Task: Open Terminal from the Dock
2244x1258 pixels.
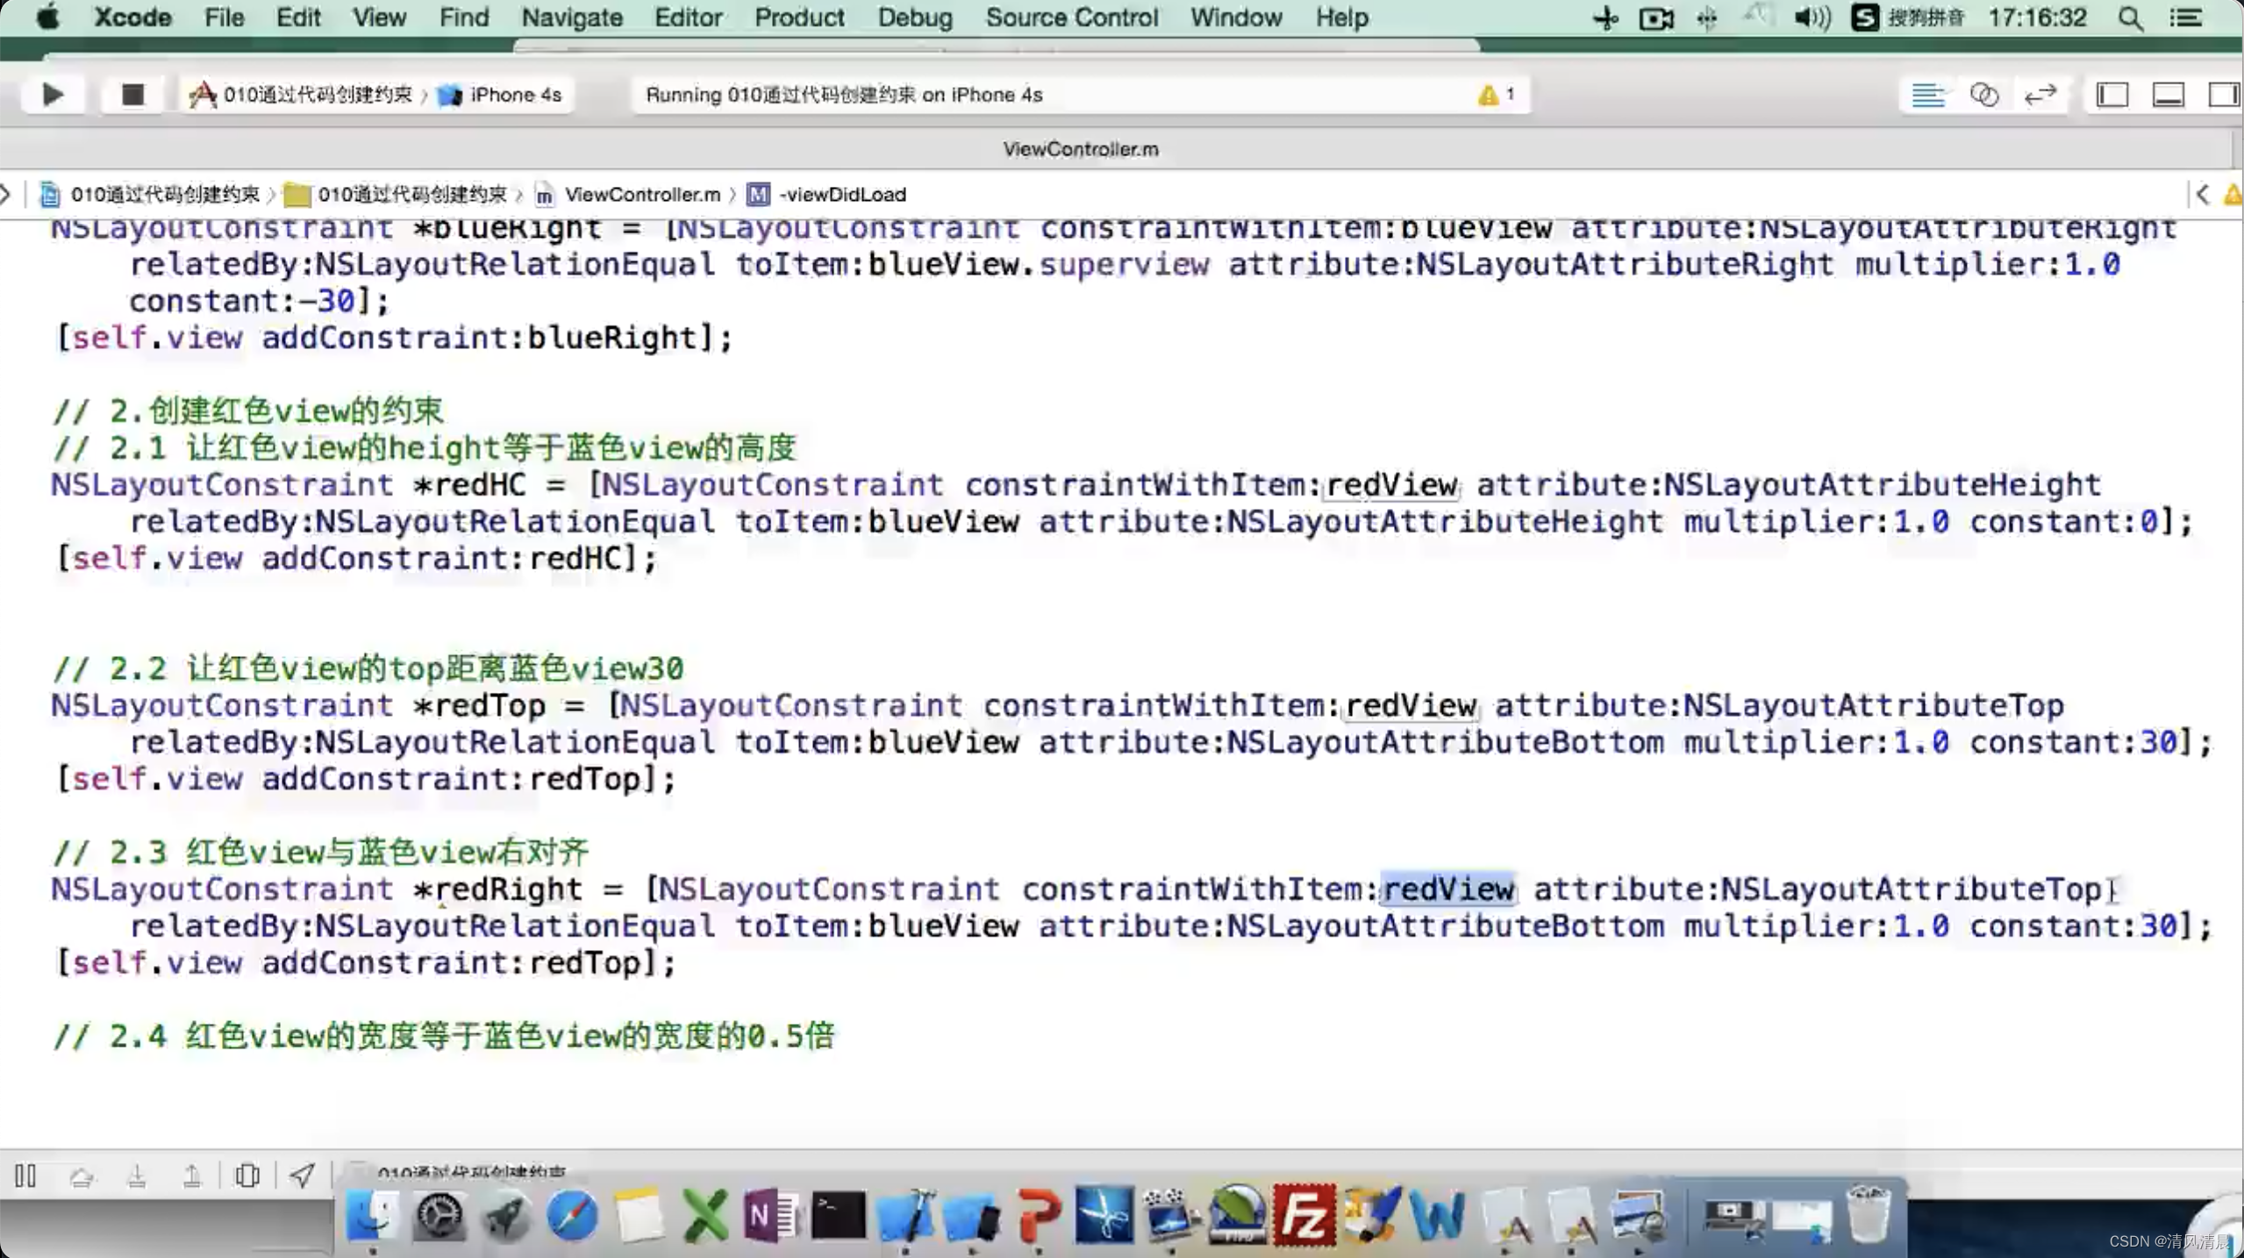Action: [x=838, y=1216]
